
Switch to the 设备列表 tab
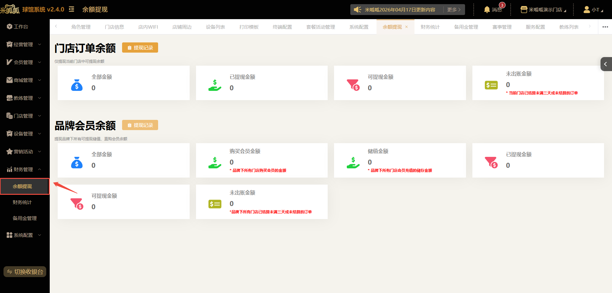tap(215, 27)
